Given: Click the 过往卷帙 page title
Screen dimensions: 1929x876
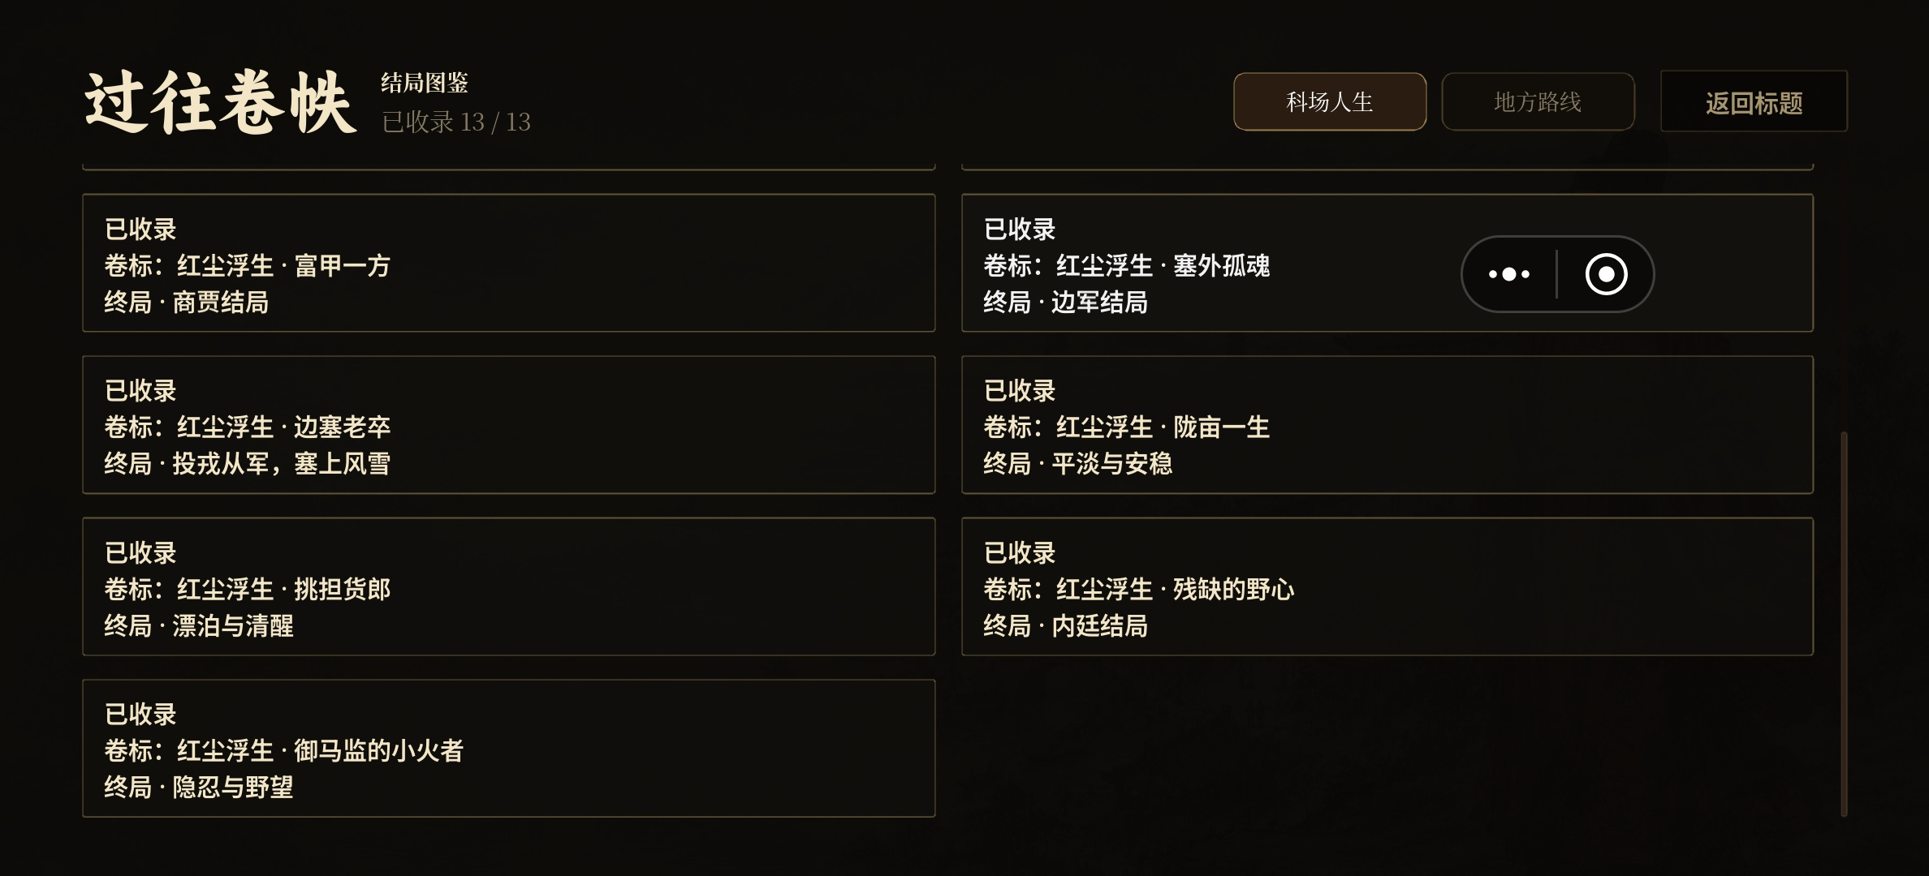Looking at the screenshot, I should pos(219,102).
